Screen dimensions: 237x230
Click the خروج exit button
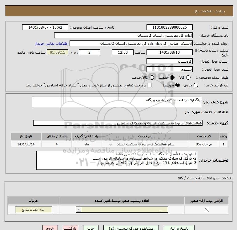[x=50, y=228]
